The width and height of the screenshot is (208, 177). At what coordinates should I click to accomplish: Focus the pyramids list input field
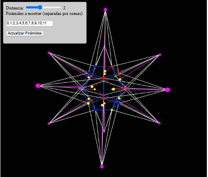click(29, 23)
